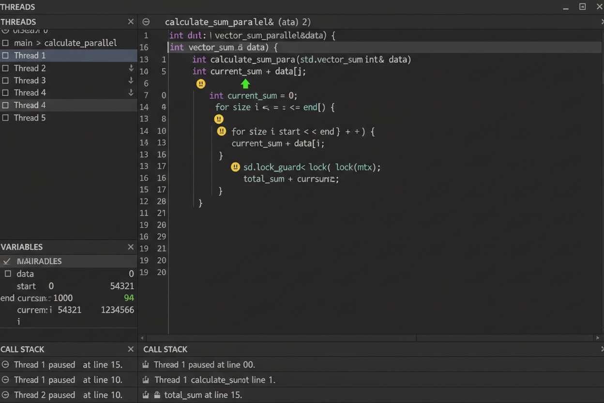Click the down-arrow icon on a Thread 4 row
Viewport: 604px width, 403px height.
[x=131, y=93]
